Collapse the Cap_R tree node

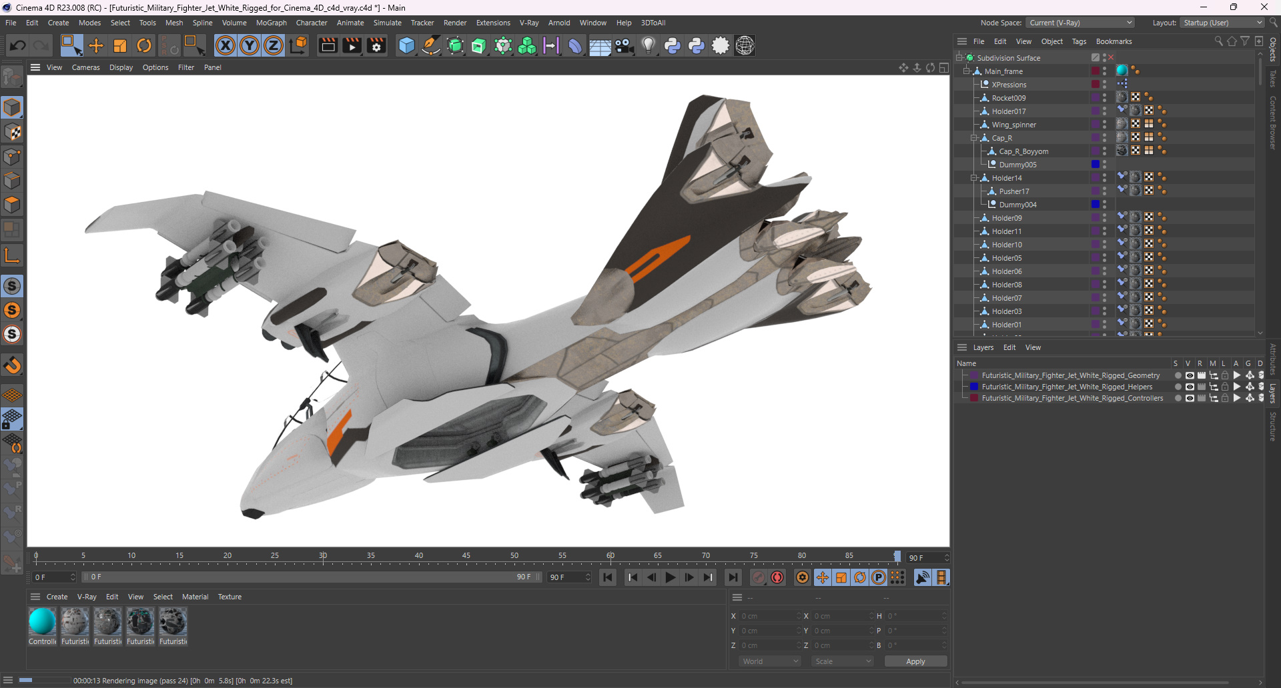pos(973,137)
